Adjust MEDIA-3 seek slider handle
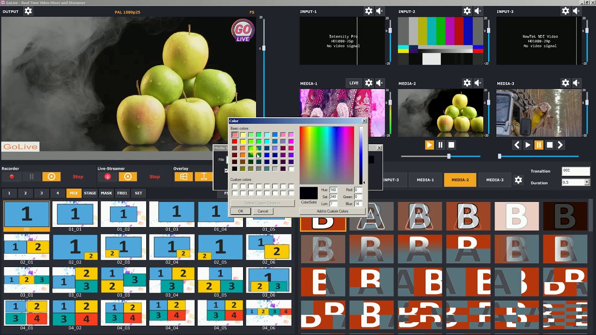 (x=500, y=156)
